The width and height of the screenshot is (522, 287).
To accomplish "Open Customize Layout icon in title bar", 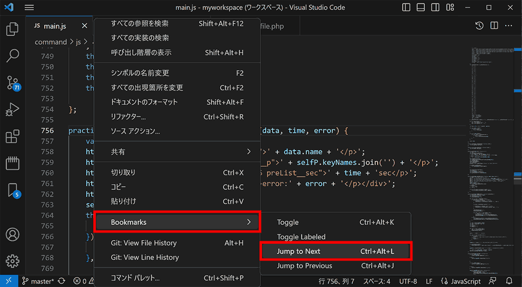I will tap(450, 7).
